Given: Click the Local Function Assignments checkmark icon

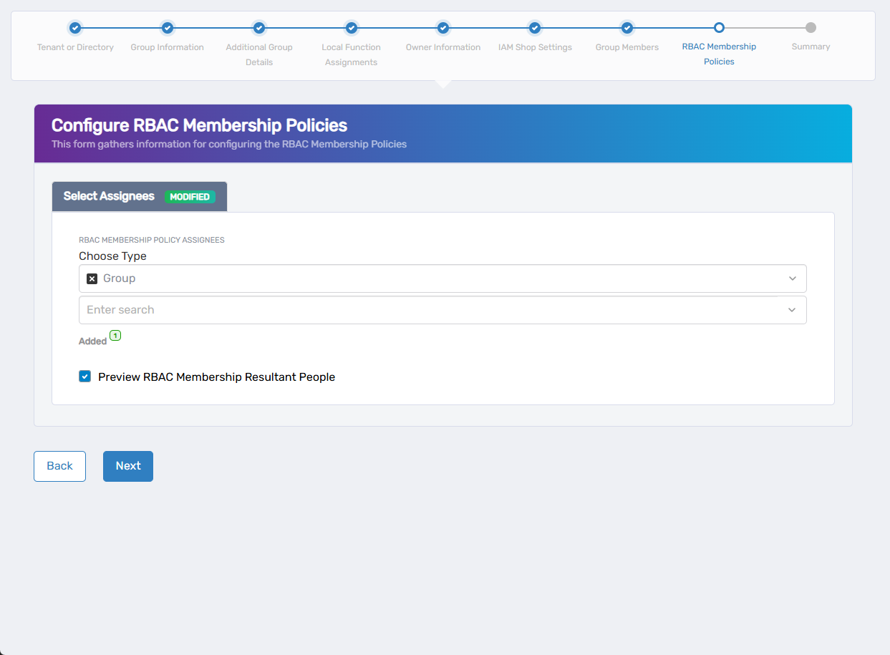Looking at the screenshot, I should [x=351, y=28].
